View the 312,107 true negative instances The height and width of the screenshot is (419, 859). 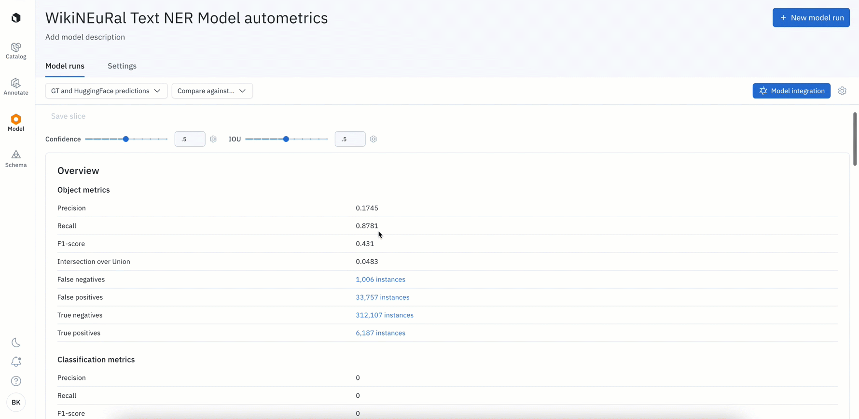[x=385, y=315]
